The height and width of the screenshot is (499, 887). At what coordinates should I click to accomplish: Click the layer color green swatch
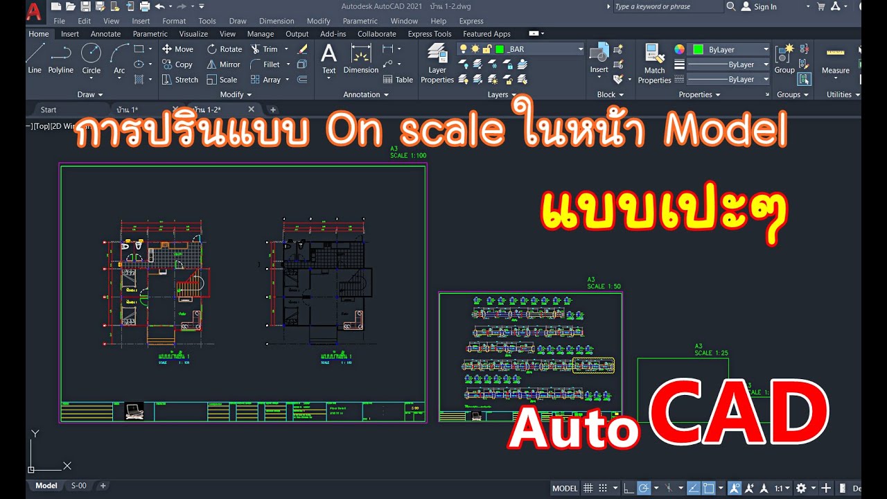click(500, 49)
